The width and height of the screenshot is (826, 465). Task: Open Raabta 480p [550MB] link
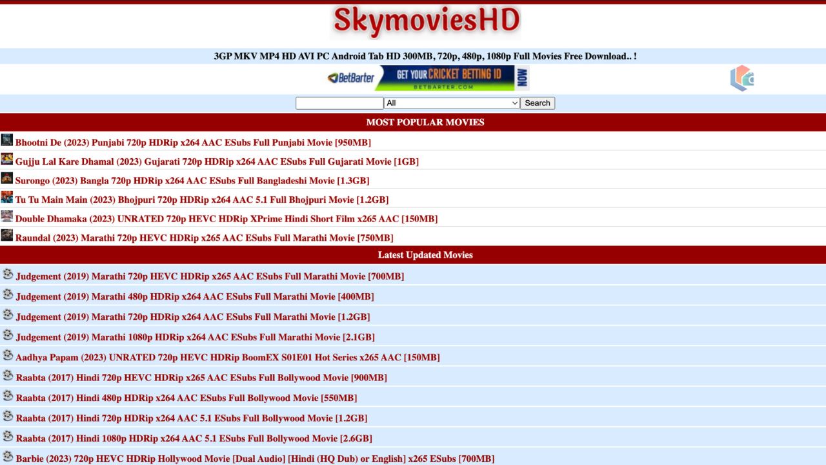click(x=186, y=398)
